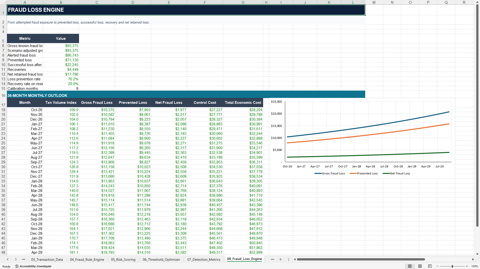Go to previous sheet tab arrow
The width and height of the screenshot is (480, 269).
pos(8,259)
